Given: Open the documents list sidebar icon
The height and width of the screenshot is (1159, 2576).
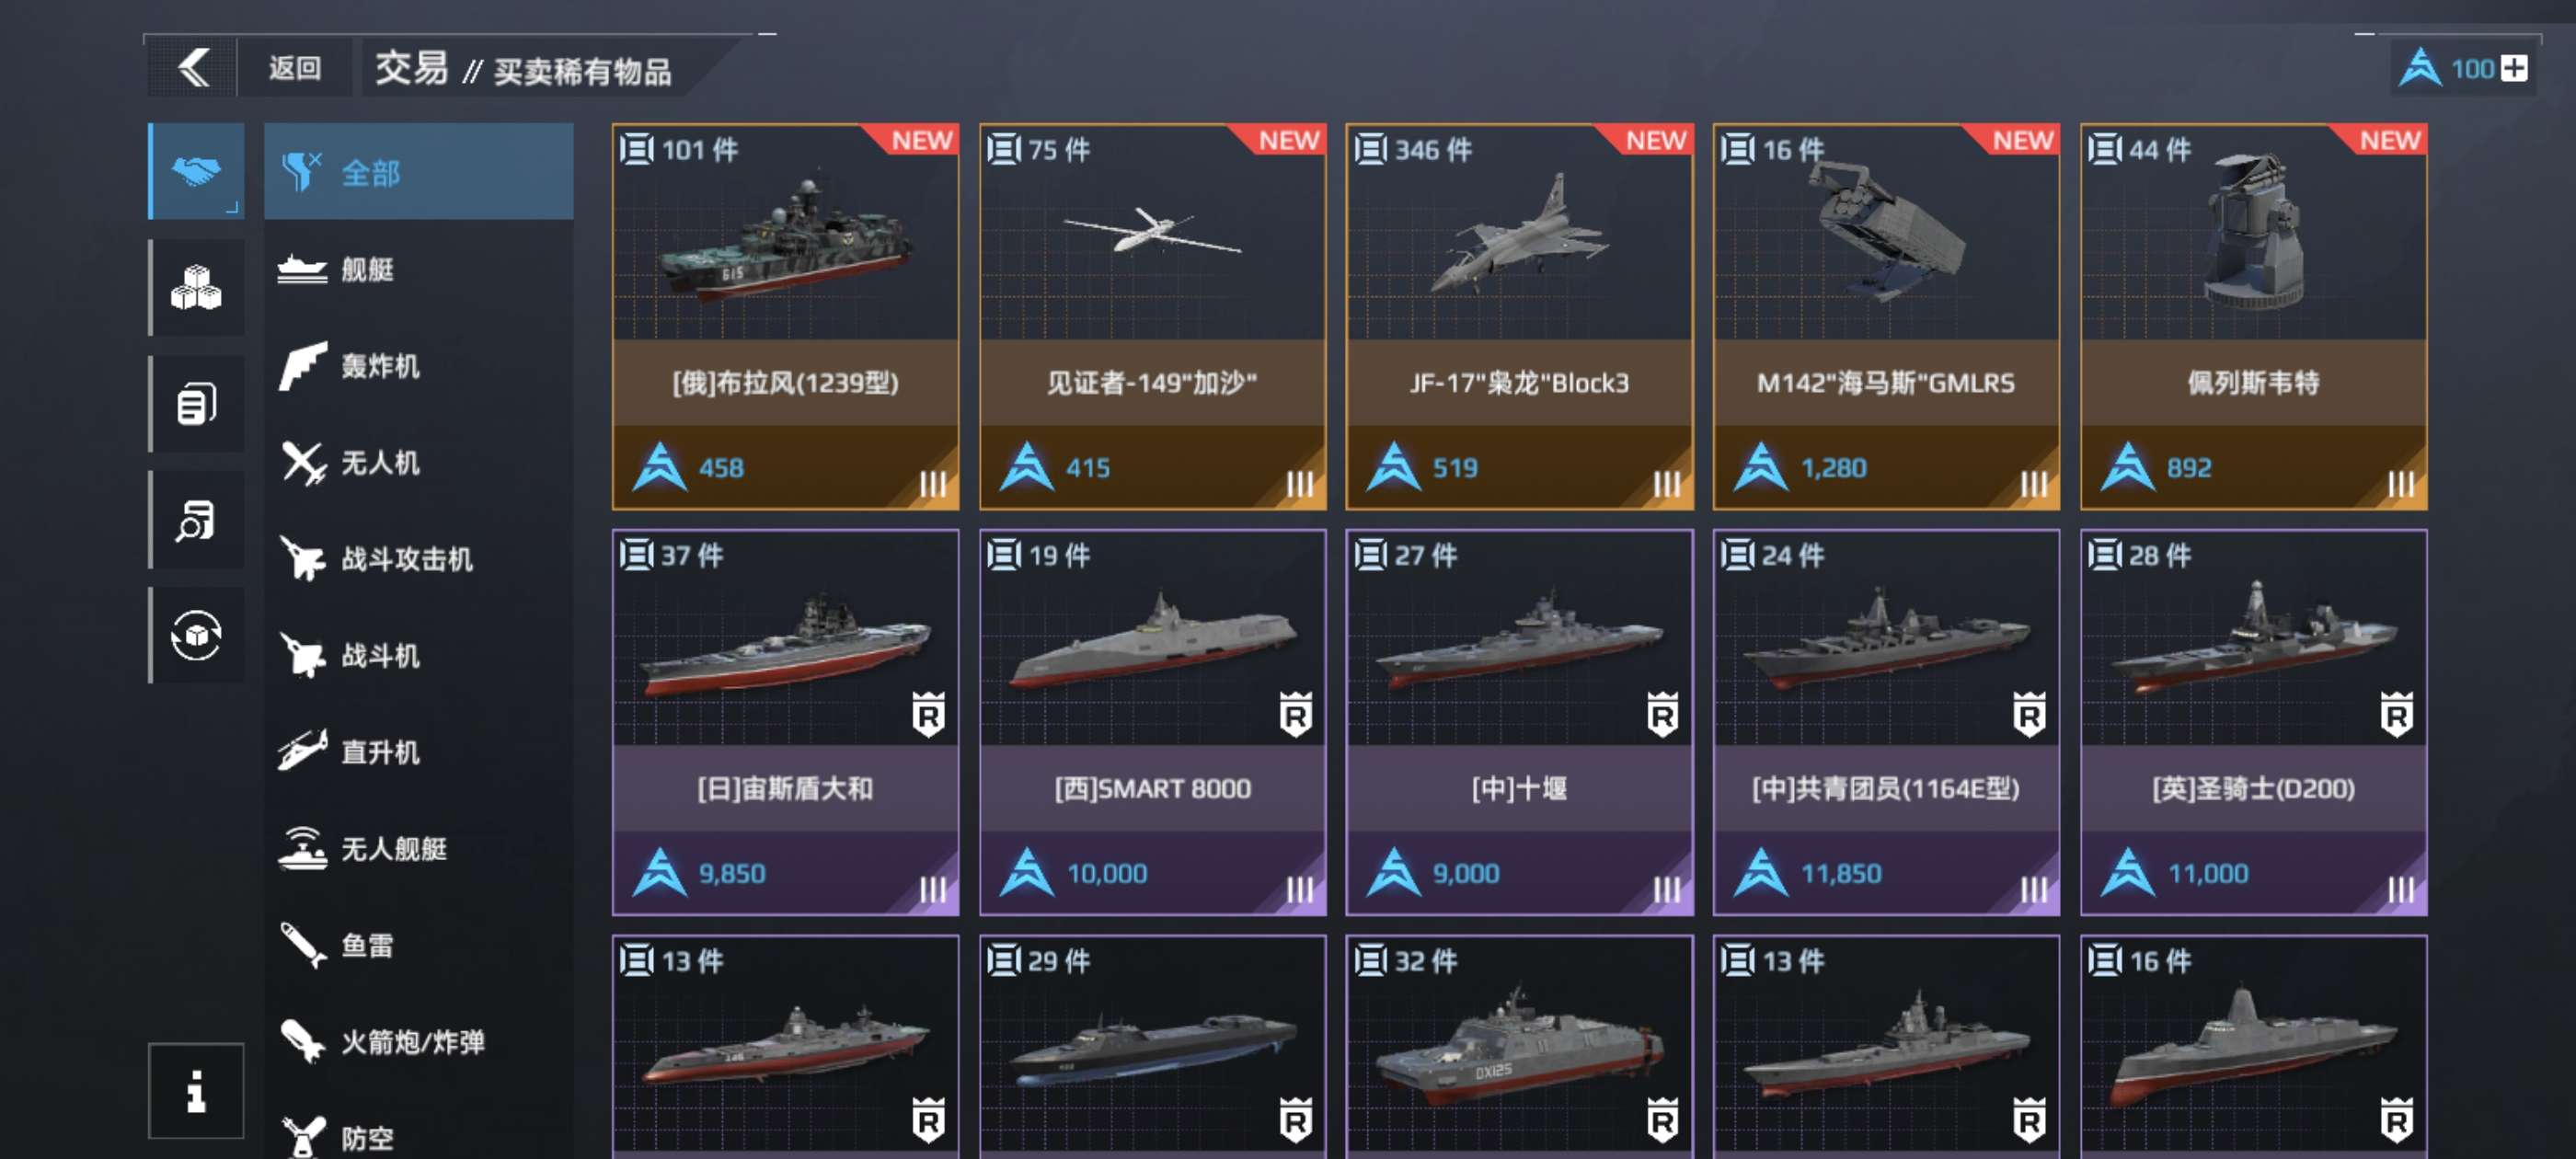Looking at the screenshot, I should coord(196,403).
